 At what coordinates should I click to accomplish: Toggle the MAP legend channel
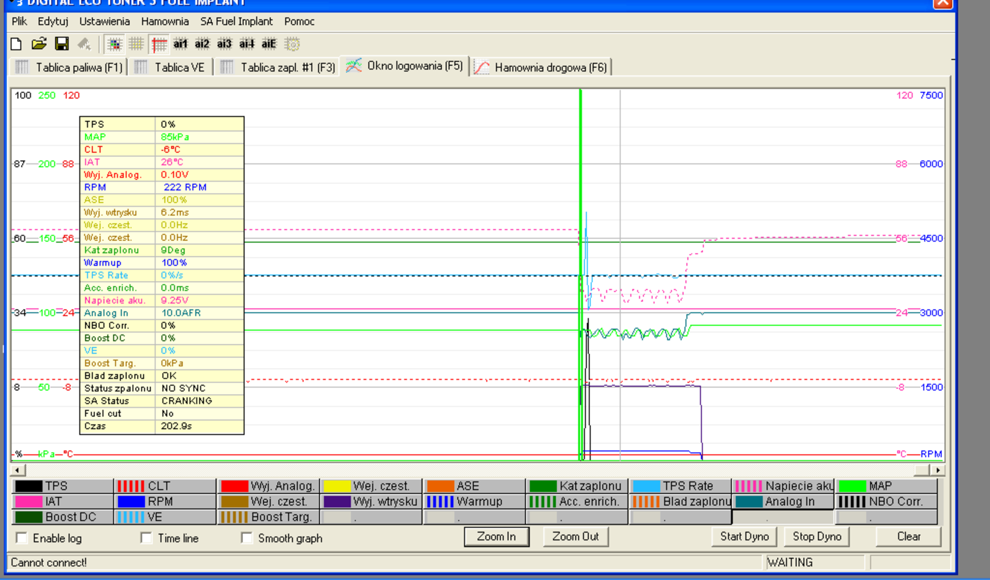(x=886, y=486)
